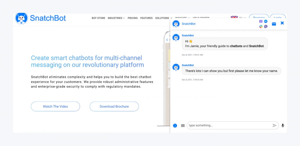This screenshot has width=300, height=146.
Task: Open the Slack channel icon in the chat header
Action: coord(261,26)
